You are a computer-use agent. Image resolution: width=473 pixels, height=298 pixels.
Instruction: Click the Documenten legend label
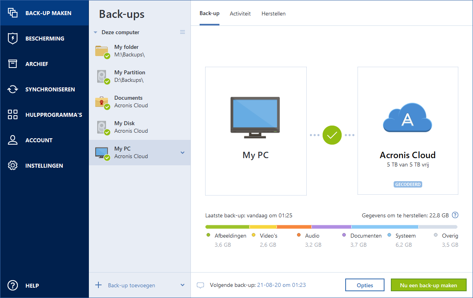pos(366,236)
